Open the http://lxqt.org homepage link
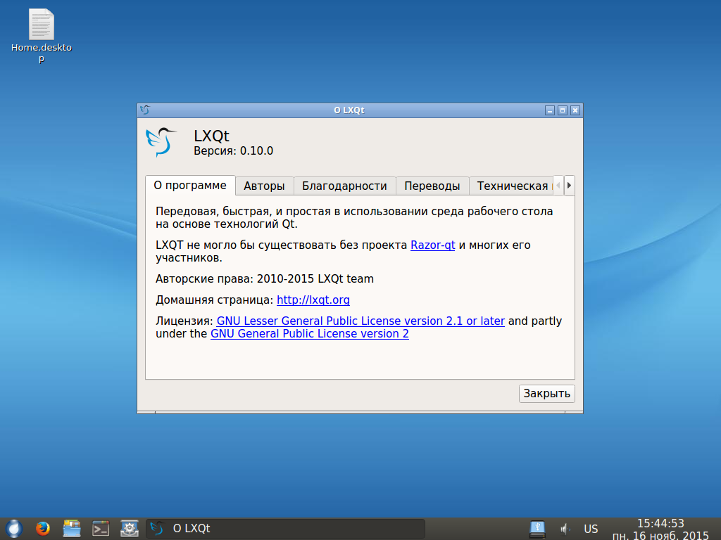Image resolution: width=721 pixels, height=540 pixels. pos(313,300)
